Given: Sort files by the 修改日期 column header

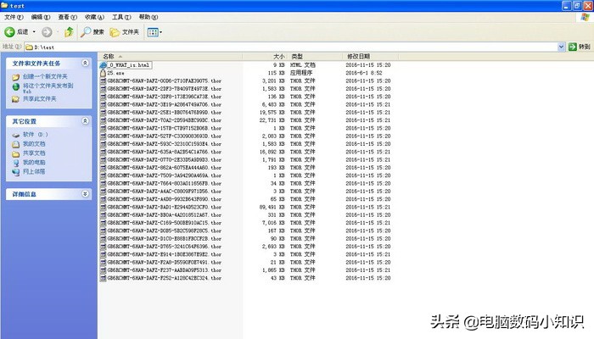Looking at the screenshot, I should [x=371, y=57].
